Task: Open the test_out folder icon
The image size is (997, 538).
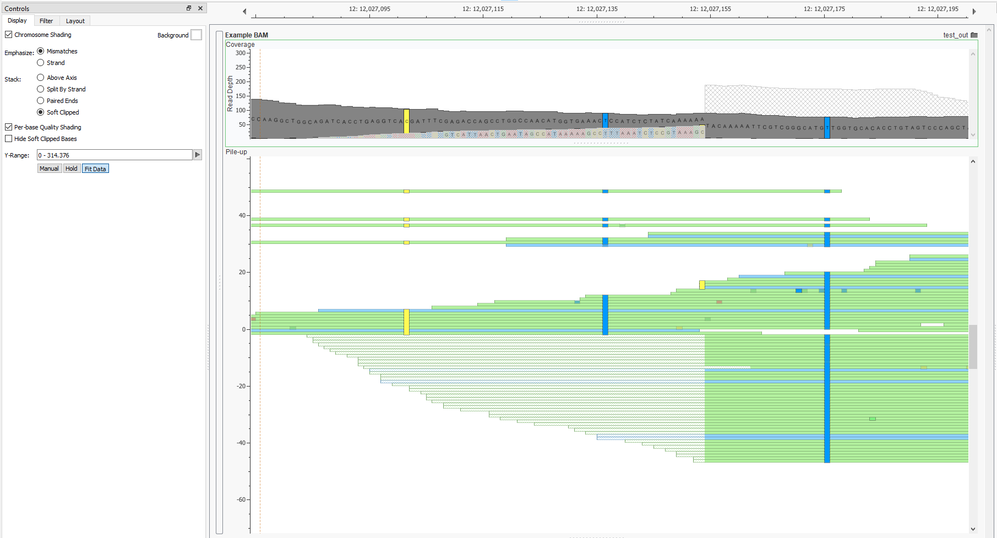Action: pyautogui.click(x=975, y=35)
